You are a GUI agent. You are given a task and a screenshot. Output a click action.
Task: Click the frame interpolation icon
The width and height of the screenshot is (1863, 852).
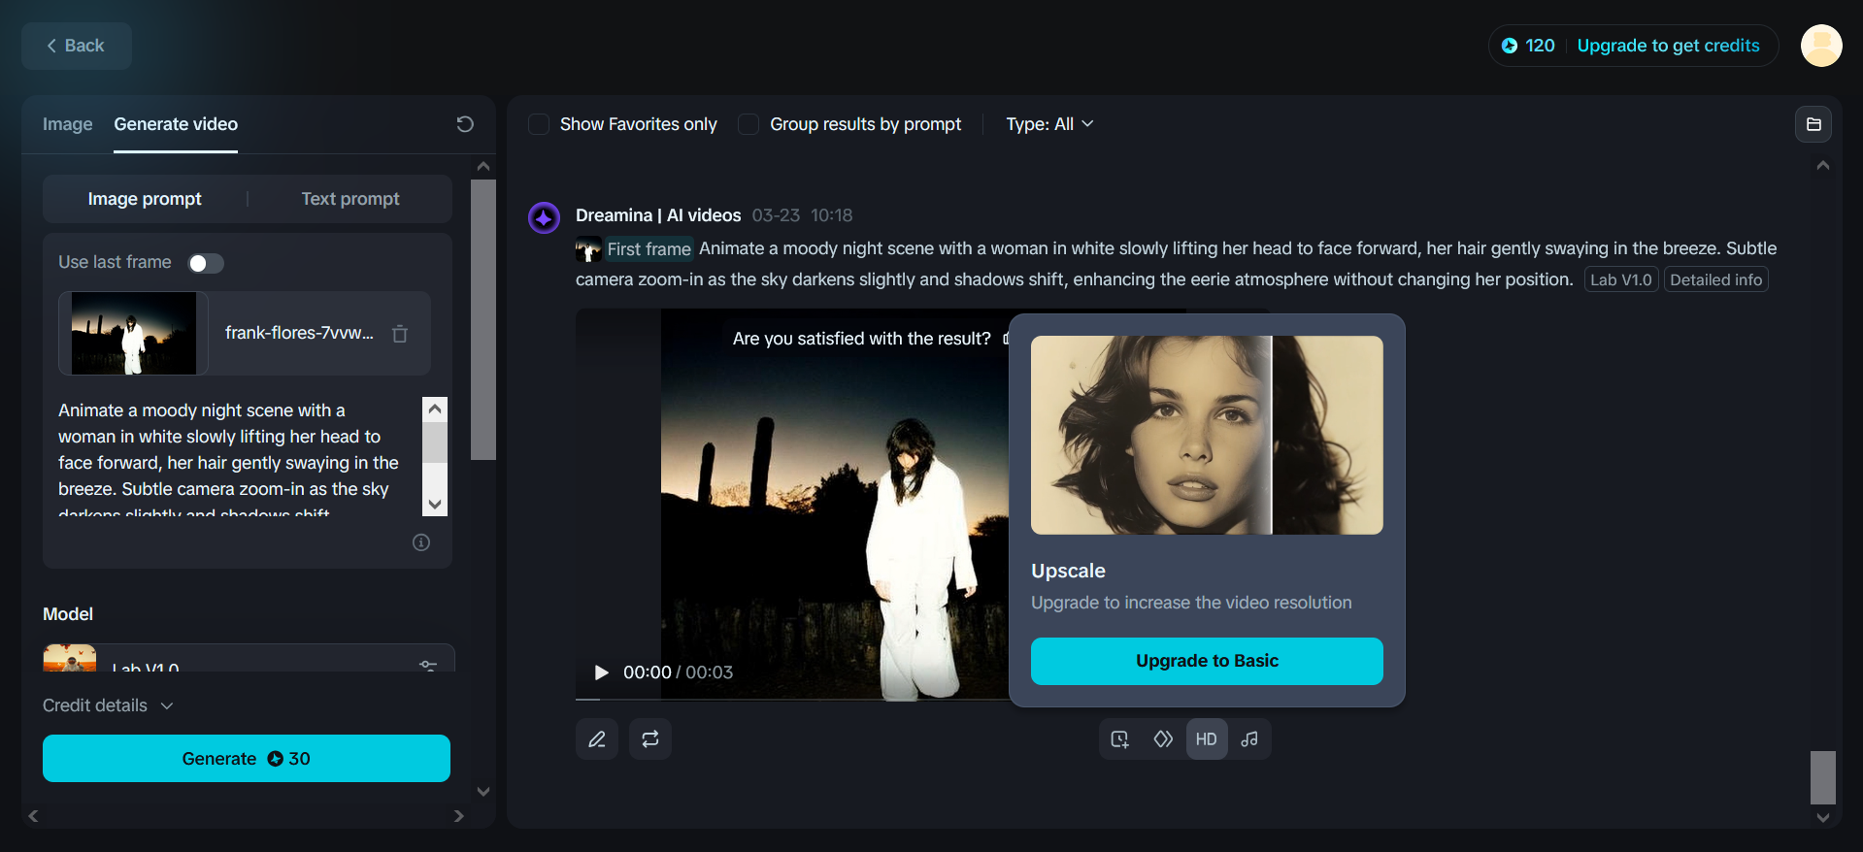coord(1163,739)
